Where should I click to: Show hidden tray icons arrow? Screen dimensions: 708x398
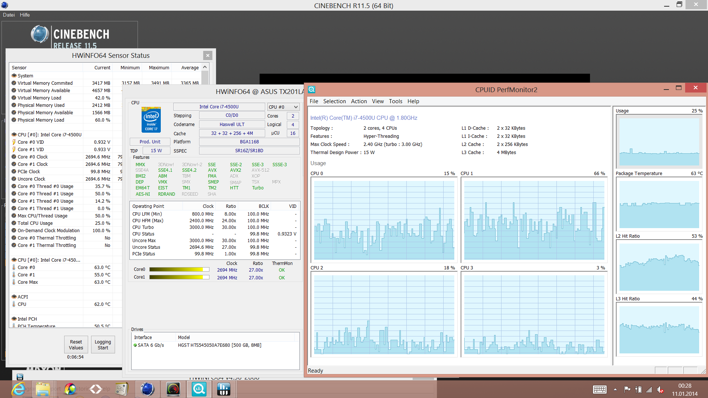tap(615, 390)
